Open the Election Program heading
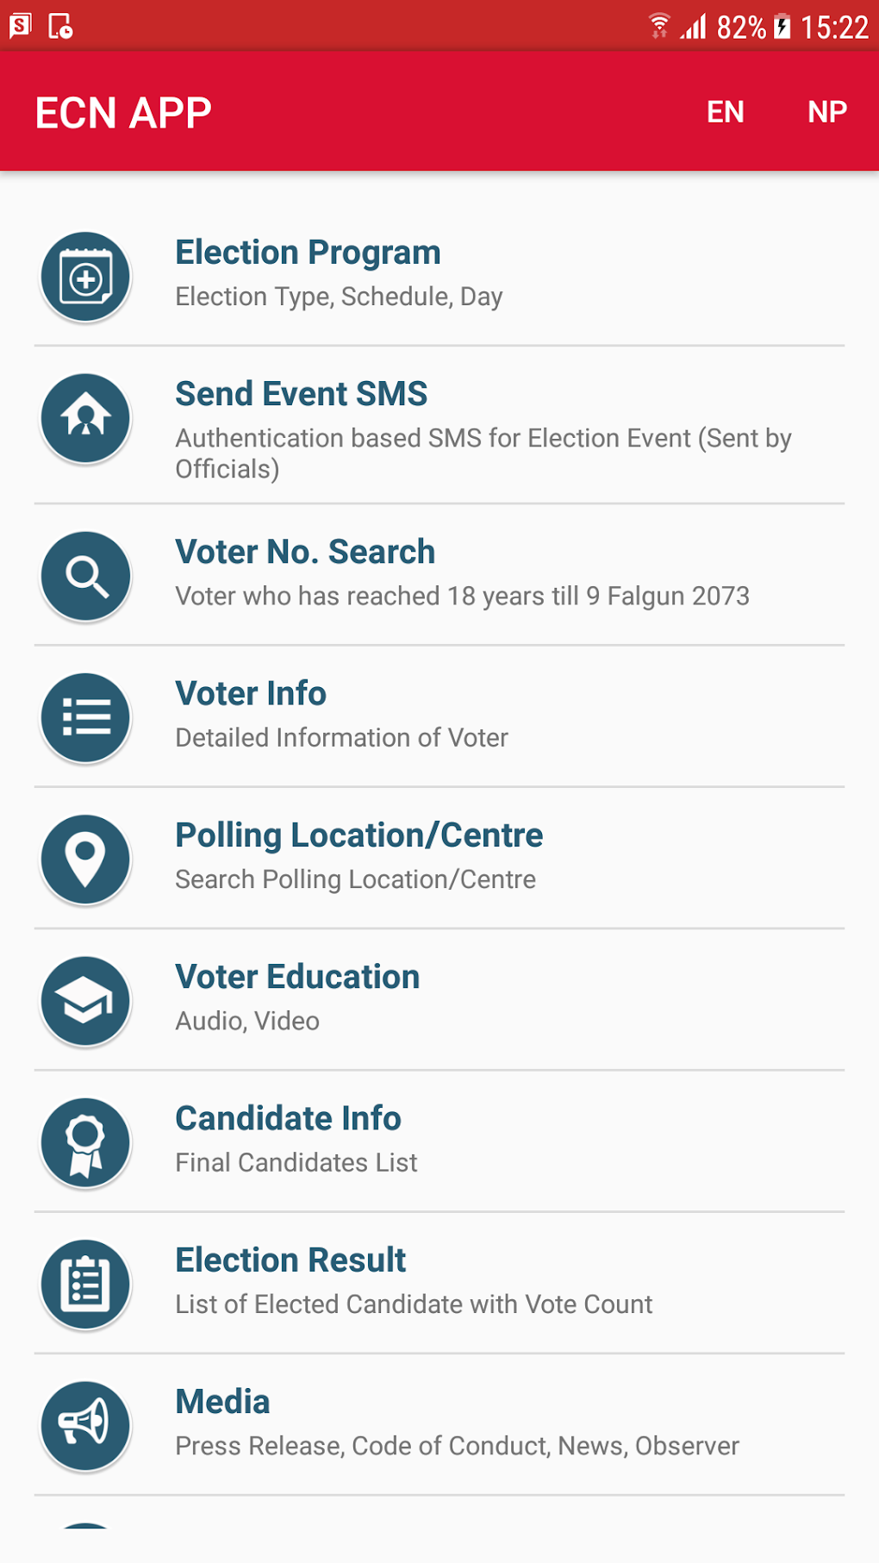 tap(308, 253)
